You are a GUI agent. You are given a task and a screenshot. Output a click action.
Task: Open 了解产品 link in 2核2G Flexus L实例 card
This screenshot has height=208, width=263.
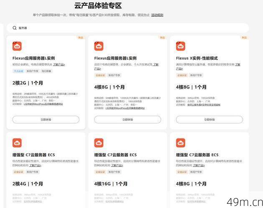(x=59, y=64)
